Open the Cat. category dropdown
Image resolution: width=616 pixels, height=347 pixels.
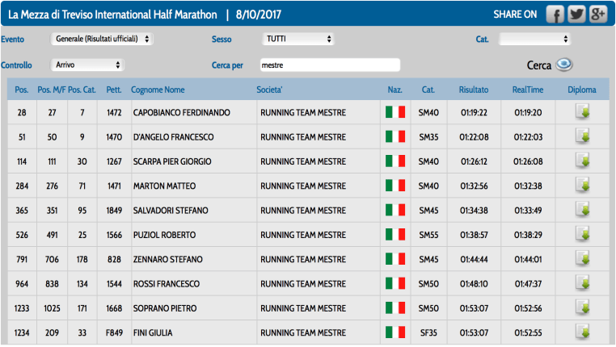pyautogui.click(x=534, y=39)
